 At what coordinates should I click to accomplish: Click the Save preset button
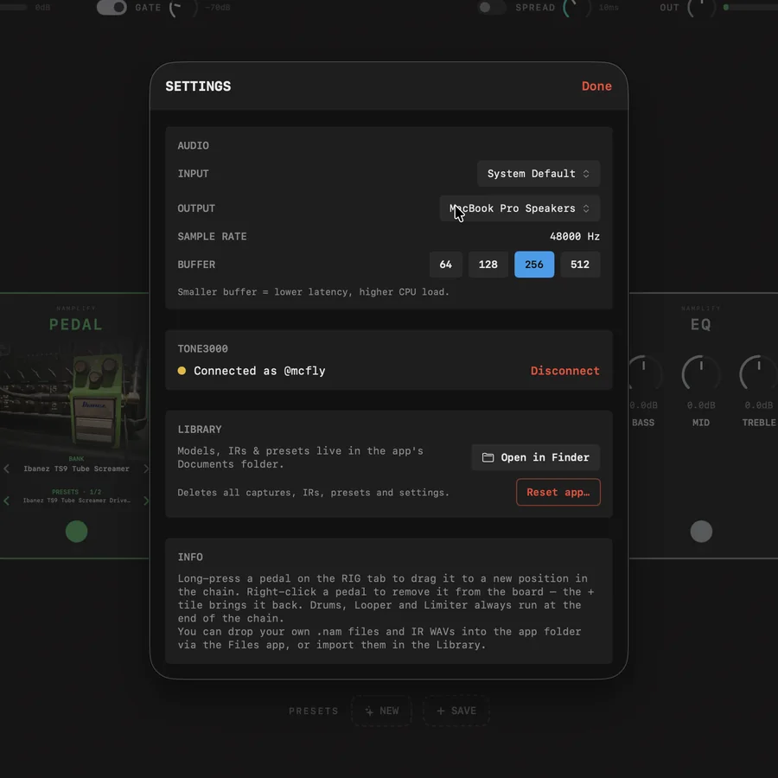[x=456, y=711]
